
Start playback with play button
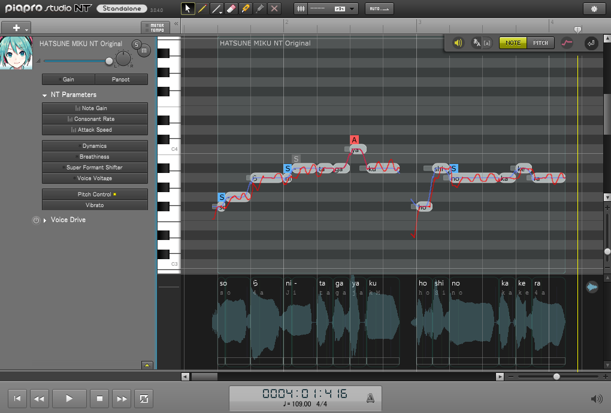69,399
